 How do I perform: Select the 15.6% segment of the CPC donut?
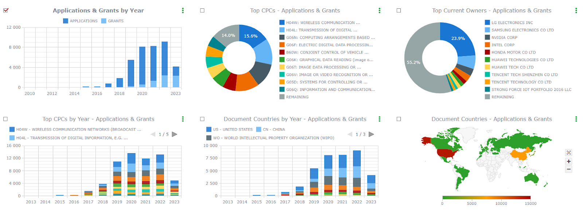coord(251,36)
